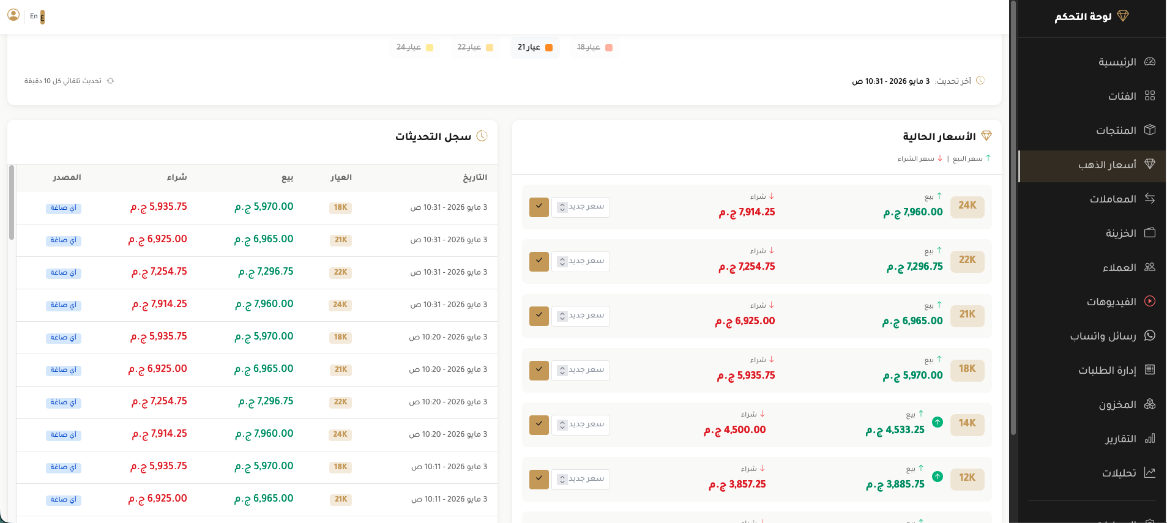Toggle the عيار 18 chart legend series
Screen dimensions: 1167x523
(x=594, y=47)
